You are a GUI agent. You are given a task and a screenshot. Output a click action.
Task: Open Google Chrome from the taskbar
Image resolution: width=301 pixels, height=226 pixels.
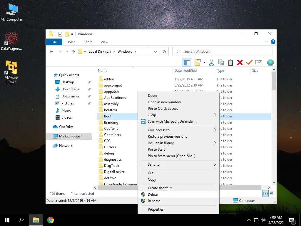[x=51, y=220]
